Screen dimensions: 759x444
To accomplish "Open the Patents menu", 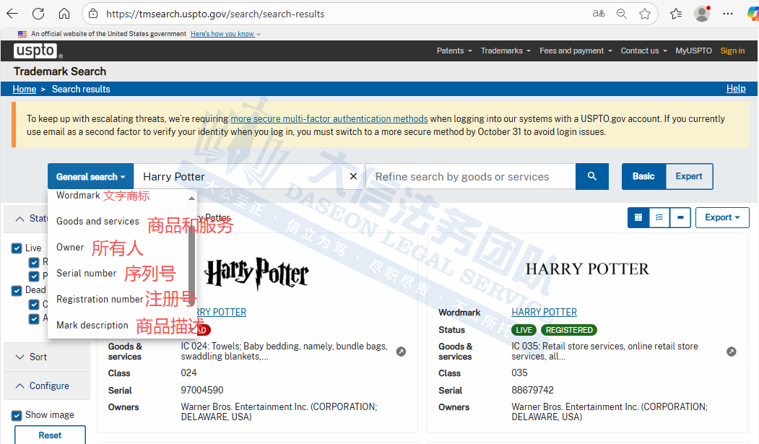I will click(454, 51).
